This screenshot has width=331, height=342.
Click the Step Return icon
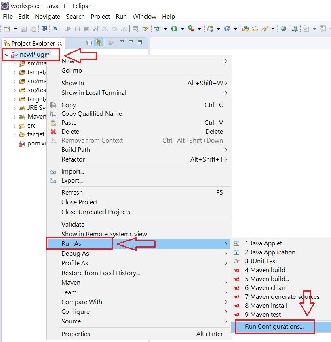(124, 29)
